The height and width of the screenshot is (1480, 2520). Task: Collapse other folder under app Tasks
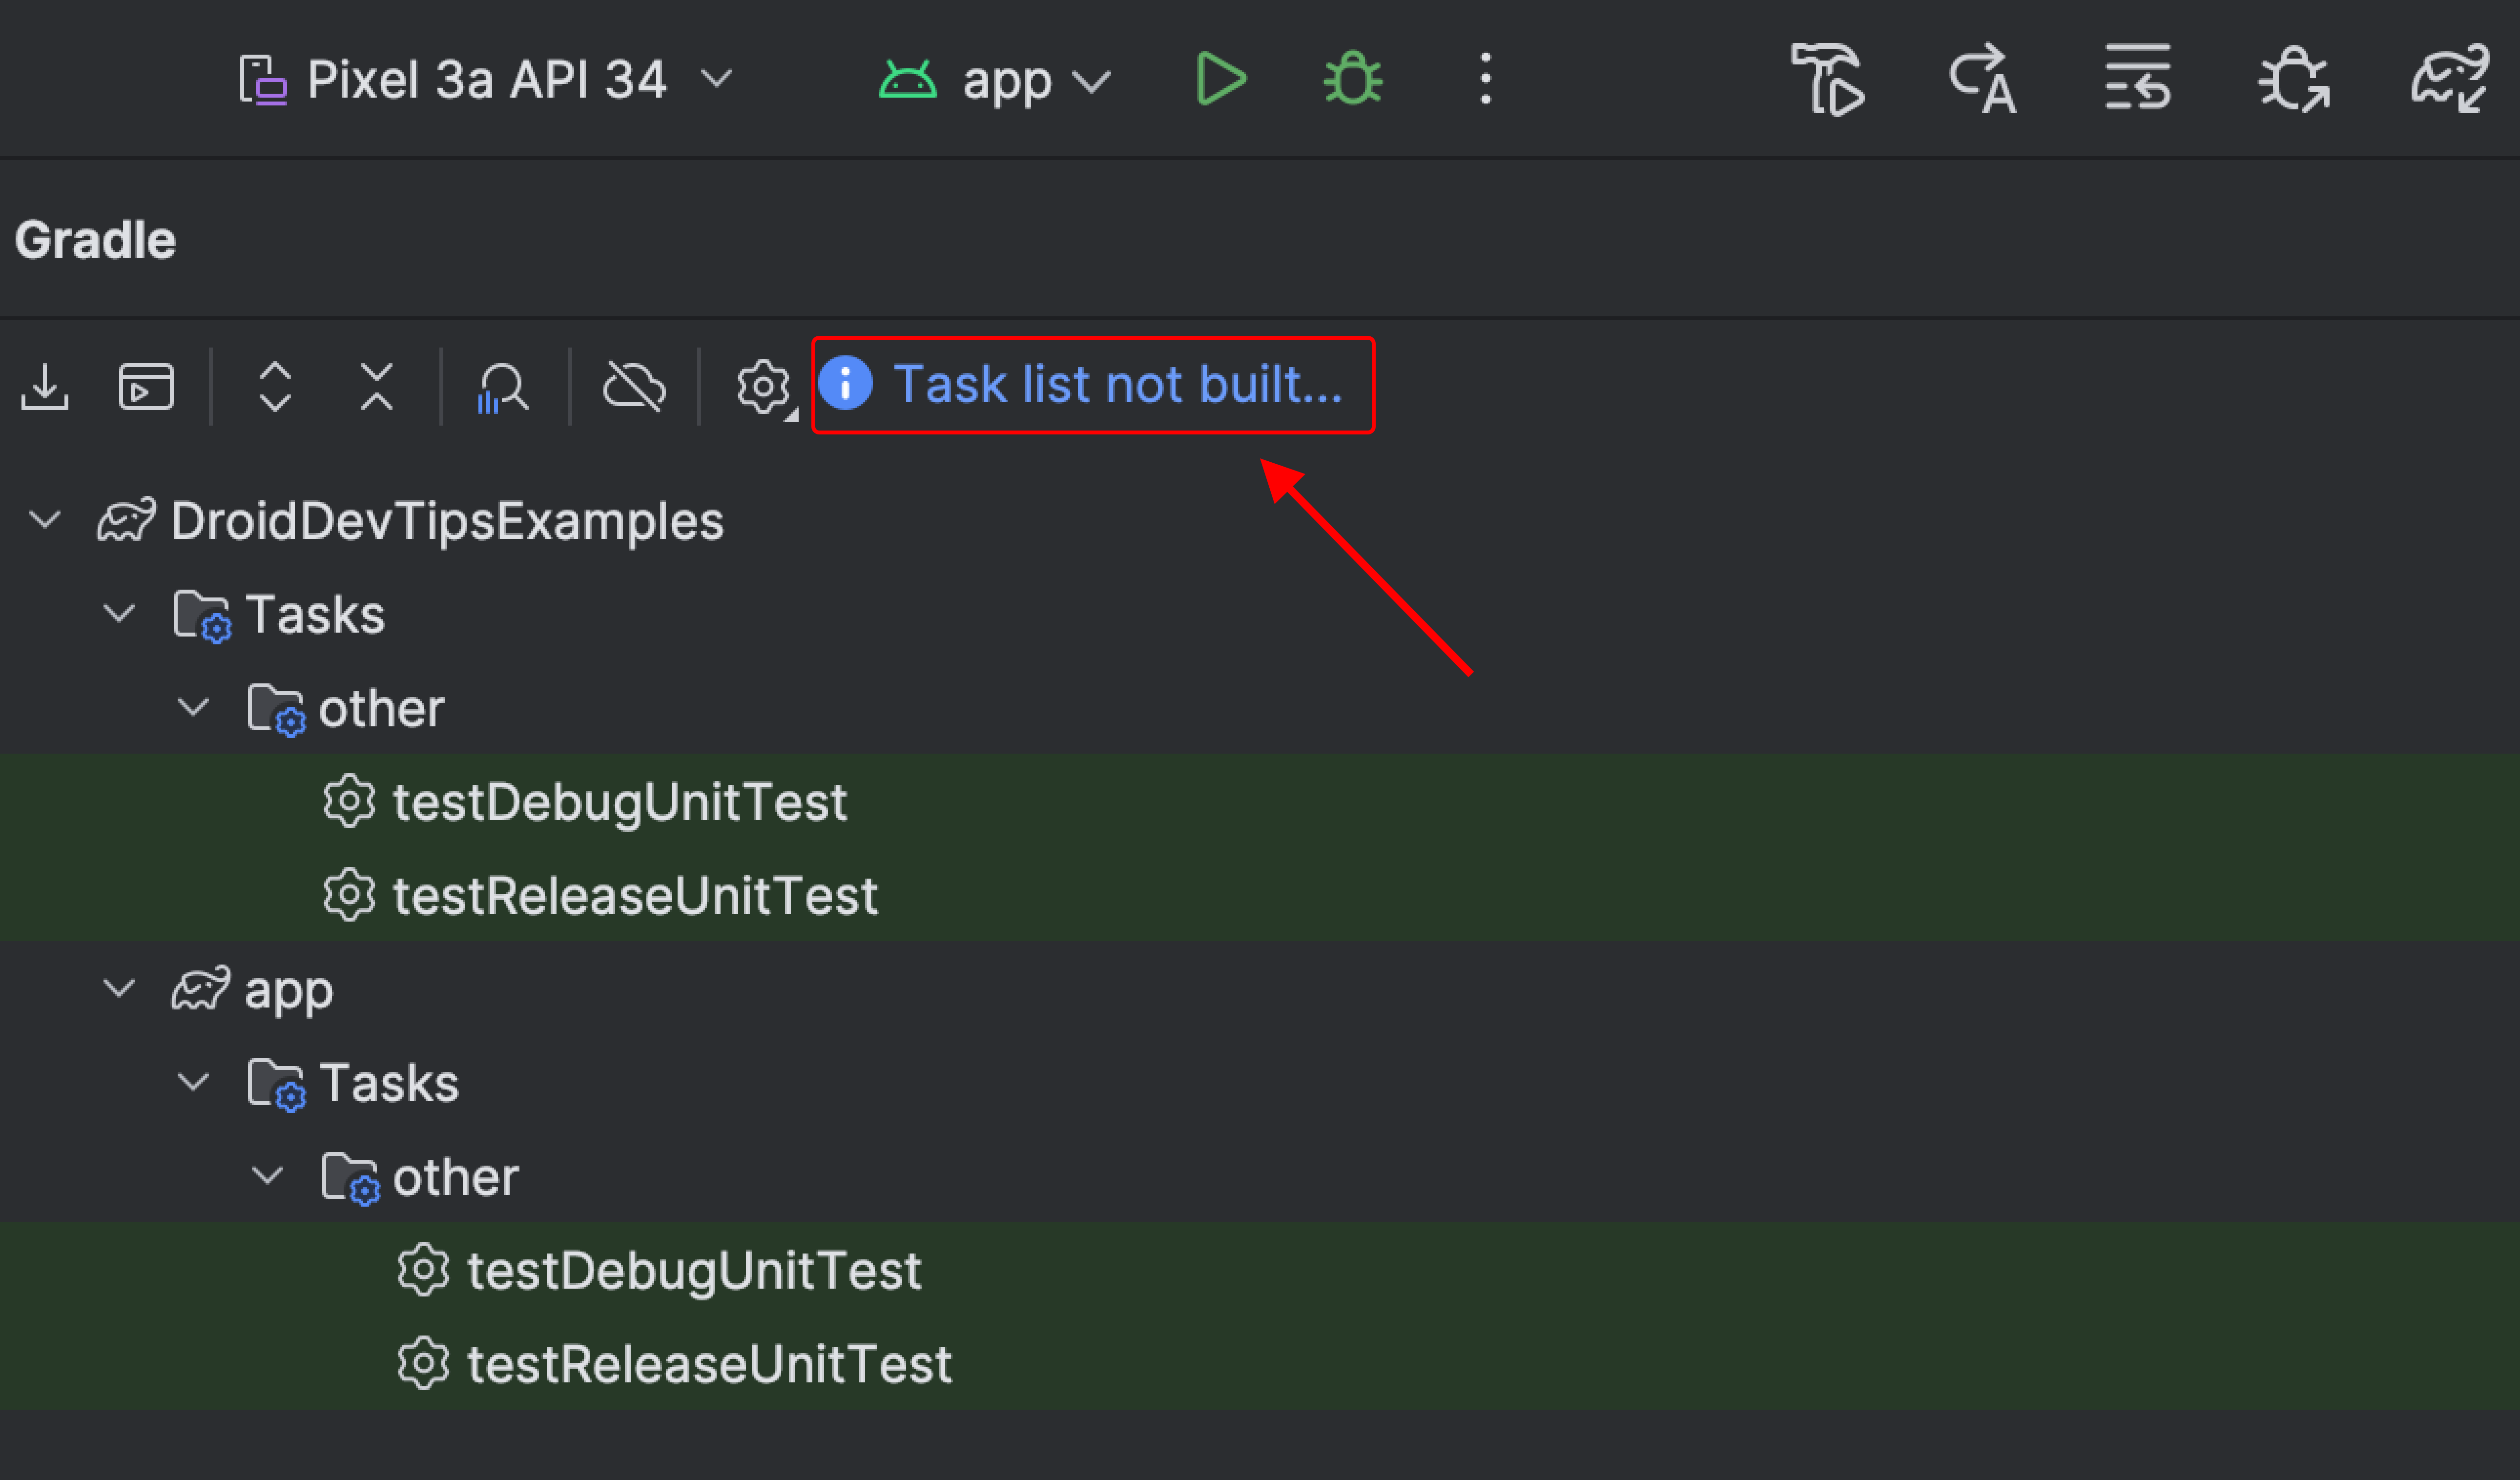[267, 1176]
